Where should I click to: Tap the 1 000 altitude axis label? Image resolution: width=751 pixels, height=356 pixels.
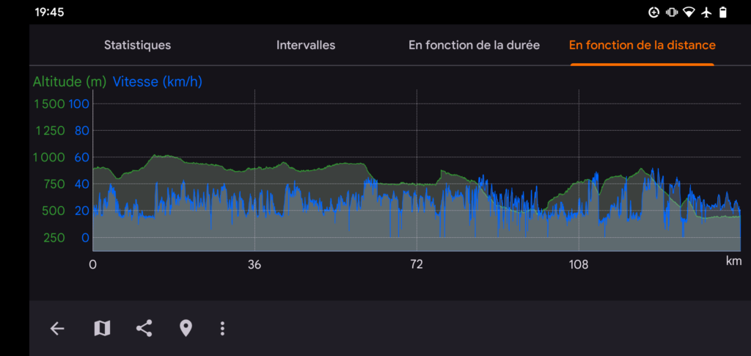coord(49,157)
